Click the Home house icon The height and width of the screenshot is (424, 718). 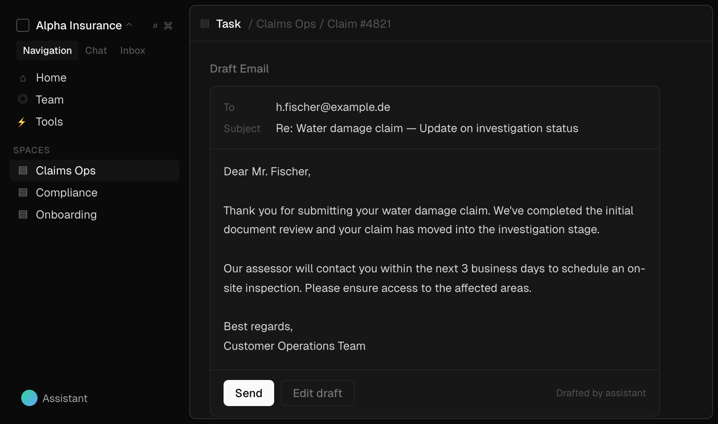[23, 78]
